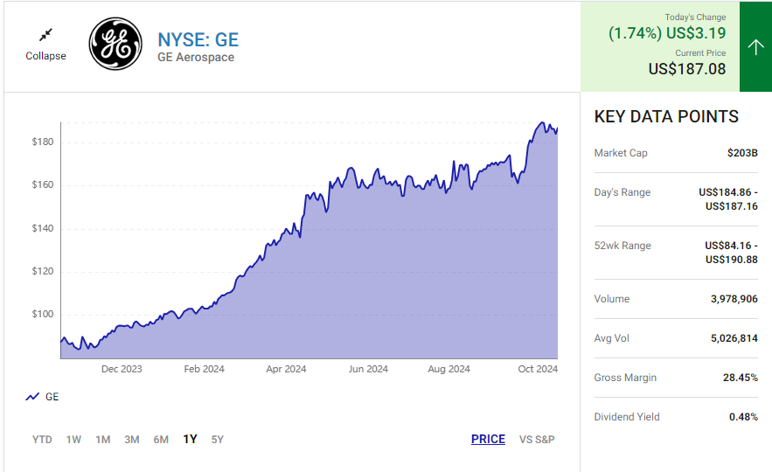Click the Gross Margin value 28.45%
Screen dimensions: 772x472
(740, 378)
